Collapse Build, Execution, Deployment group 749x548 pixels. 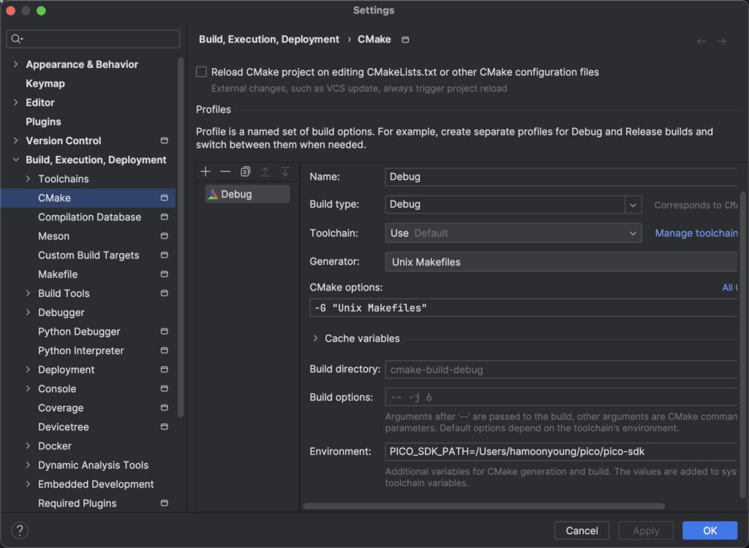(16, 159)
